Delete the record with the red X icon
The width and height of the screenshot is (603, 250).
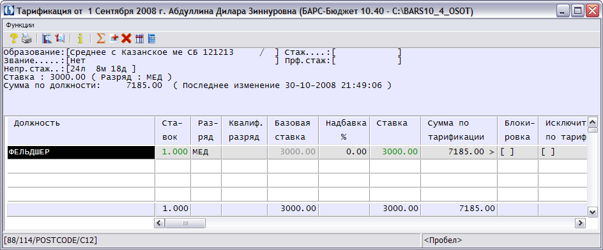click(126, 38)
